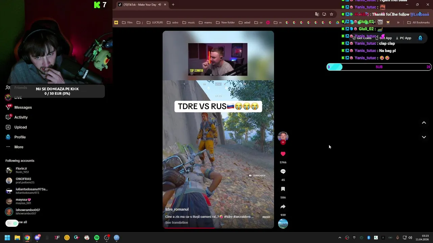433x243 pixels.
Task: Open the cv bookmarks folder
Action: click(258, 23)
